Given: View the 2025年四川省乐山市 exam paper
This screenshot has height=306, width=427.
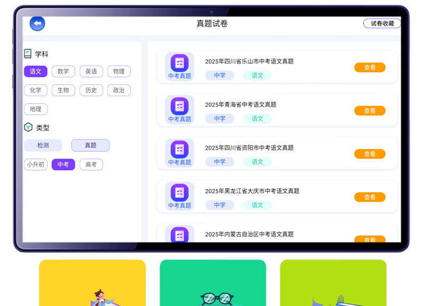Looking at the screenshot, I should (x=369, y=68).
